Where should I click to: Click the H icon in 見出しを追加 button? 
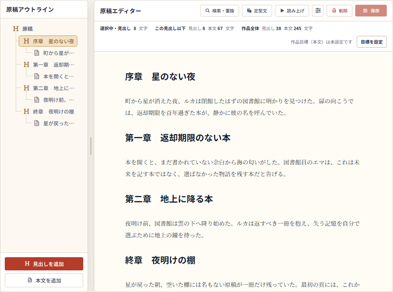[27, 263]
